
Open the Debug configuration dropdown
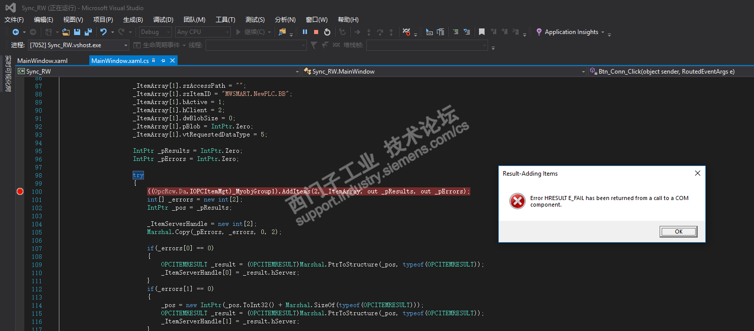coord(156,32)
